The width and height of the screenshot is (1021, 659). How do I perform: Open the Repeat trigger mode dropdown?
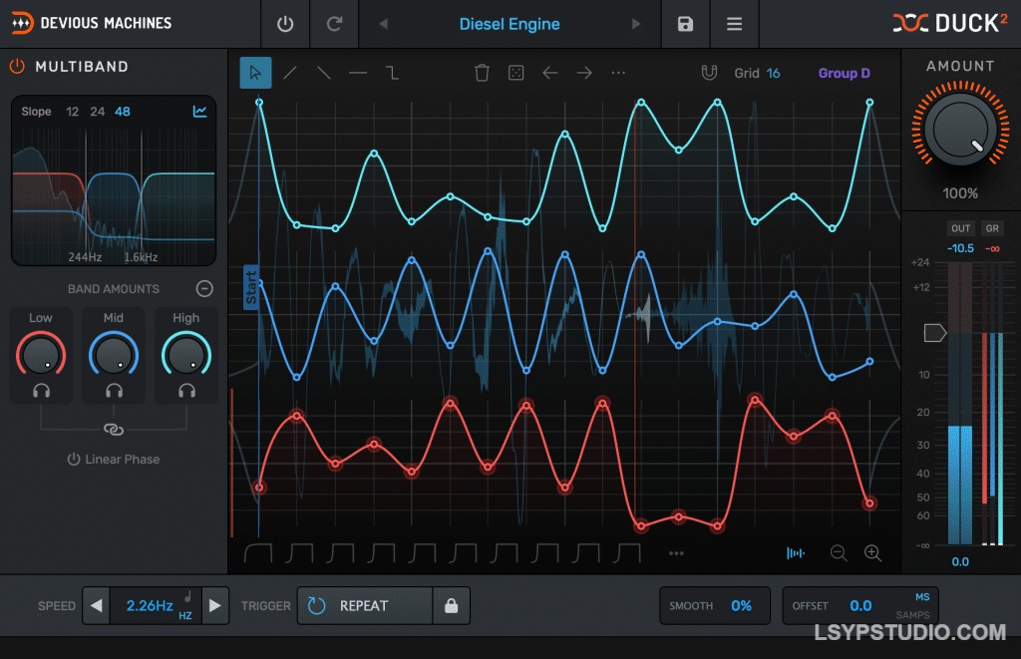(x=364, y=605)
